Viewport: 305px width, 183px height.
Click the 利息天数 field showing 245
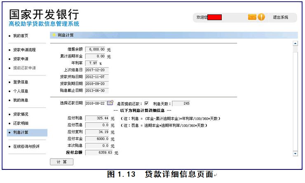tap(181, 104)
